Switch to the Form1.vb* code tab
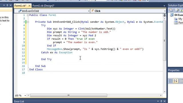The width and height of the screenshot is (183, 103). [21, 6]
